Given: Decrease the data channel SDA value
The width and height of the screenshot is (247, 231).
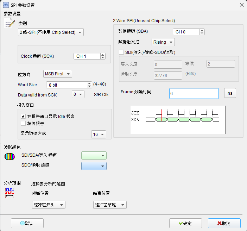Looking at the screenshot, I should 202,33.
